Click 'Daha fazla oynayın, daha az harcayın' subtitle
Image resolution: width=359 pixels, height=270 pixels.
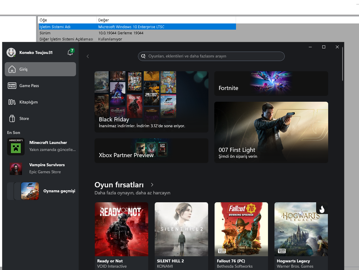(x=132, y=193)
